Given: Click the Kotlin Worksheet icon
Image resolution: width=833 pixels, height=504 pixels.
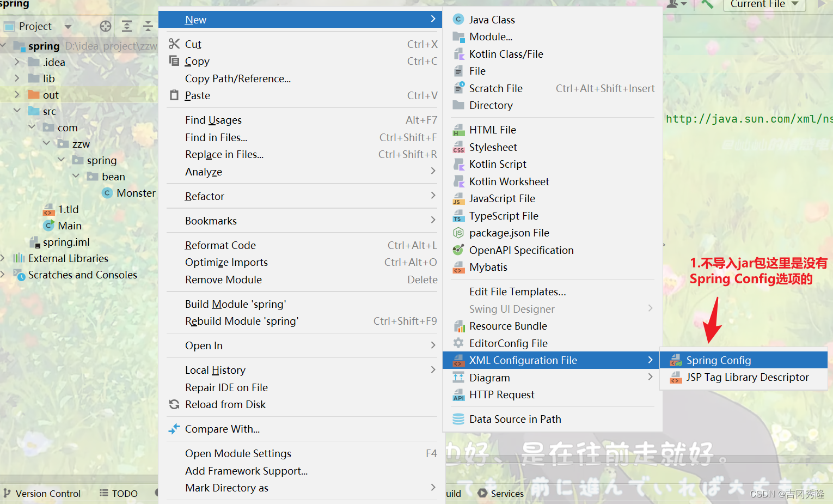Looking at the screenshot, I should point(458,181).
